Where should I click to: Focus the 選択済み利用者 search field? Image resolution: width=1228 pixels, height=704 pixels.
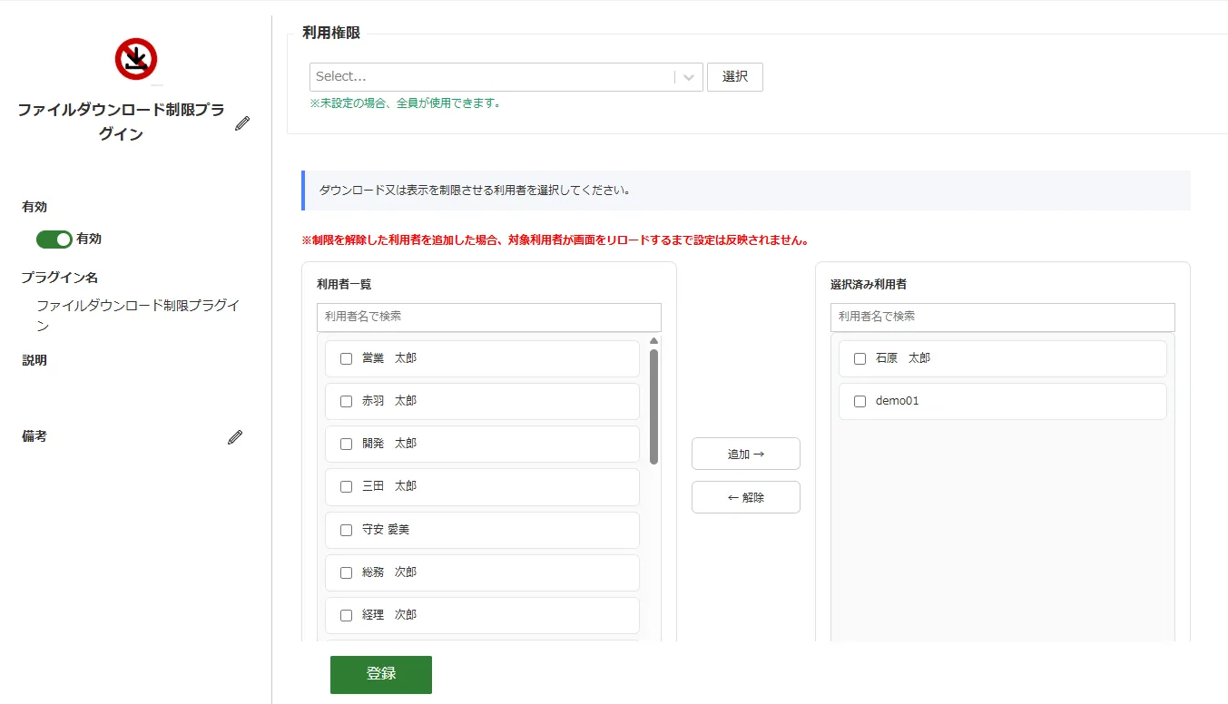(x=1003, y=317)
